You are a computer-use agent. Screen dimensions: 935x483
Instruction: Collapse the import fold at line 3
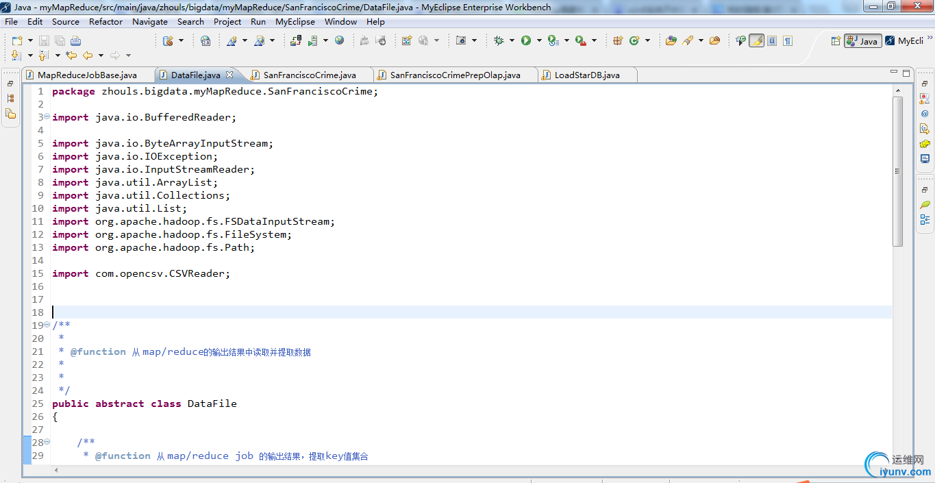pyautogui.click(x=47, y=116)
